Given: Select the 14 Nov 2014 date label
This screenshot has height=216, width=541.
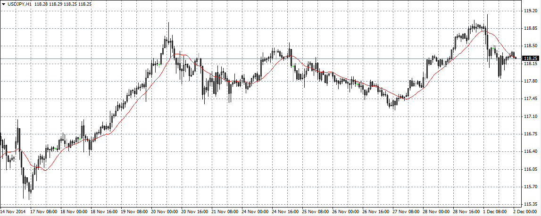Looking at the screenshot, I should [13, 212].
